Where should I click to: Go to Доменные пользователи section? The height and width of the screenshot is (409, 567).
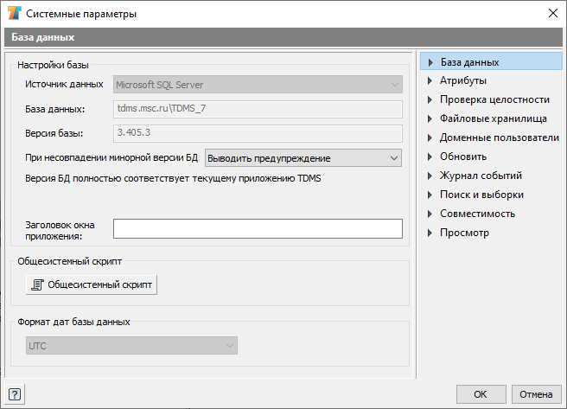tap(499, 137)
